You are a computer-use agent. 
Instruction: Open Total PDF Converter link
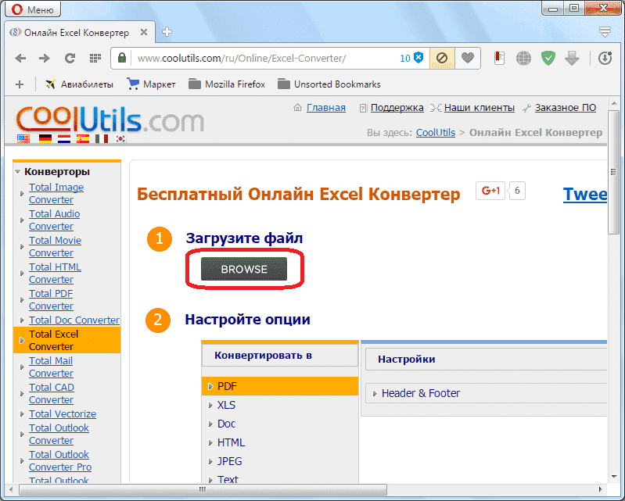coord(51,300)
